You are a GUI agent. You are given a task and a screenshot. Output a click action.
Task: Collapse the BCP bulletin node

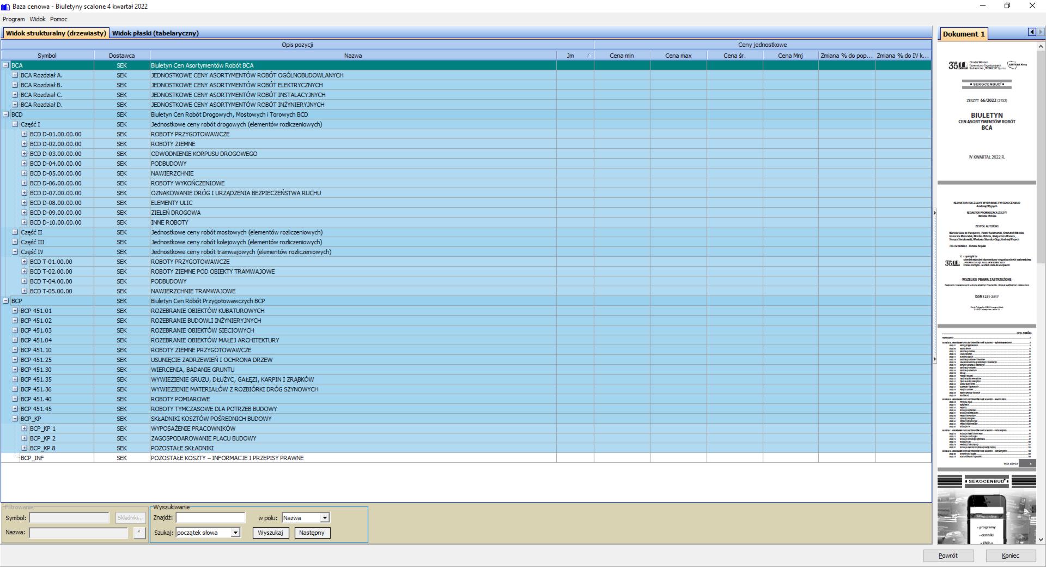(6, 301)
